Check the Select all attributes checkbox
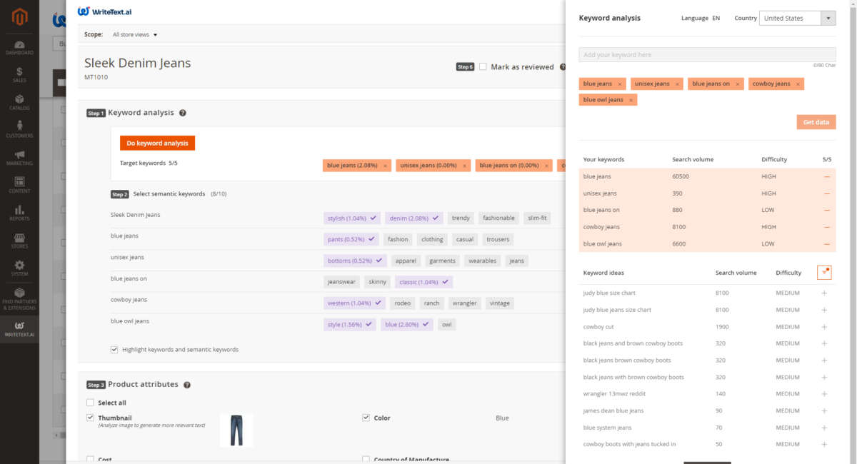 (x=90, y=403)
